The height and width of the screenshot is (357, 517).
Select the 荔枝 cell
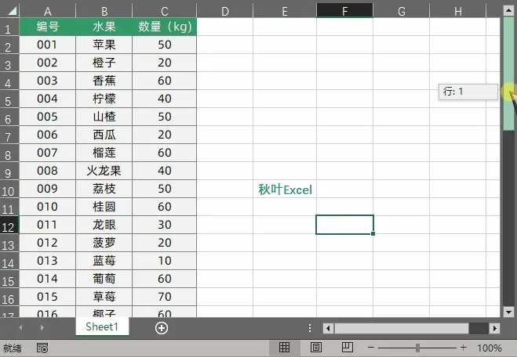click(x=104, y=189)
